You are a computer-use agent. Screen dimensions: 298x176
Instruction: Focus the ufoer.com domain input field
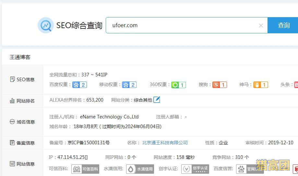pyautogui.click(x=187, y=25)
